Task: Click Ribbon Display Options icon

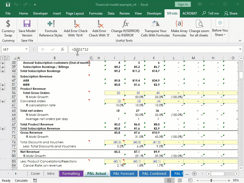Action: pyautogui.click(x=200, y=4)
